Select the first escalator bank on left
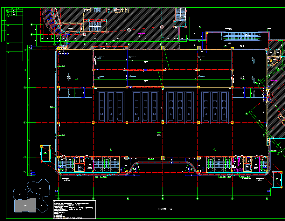The image size is (285, 221). pos(111,107)
